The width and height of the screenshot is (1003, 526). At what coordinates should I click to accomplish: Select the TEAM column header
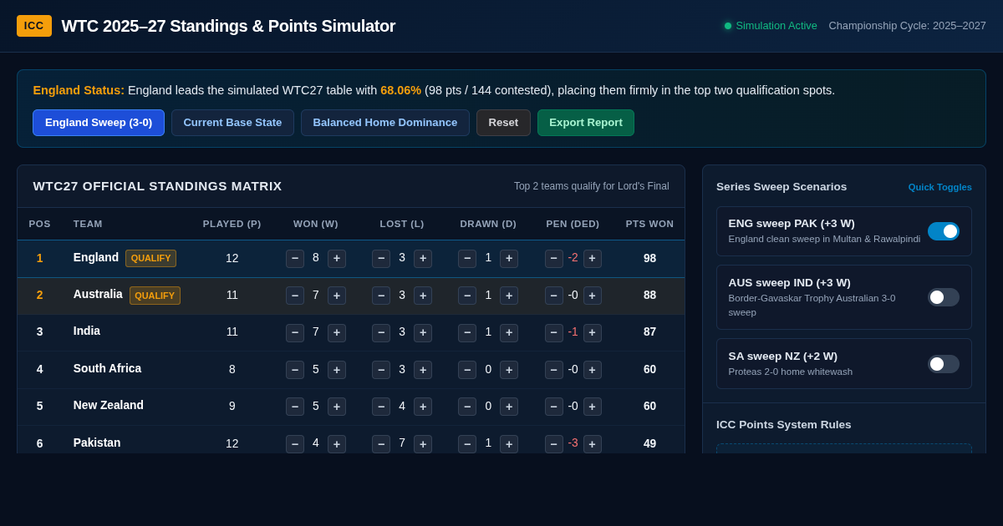(88, 224)
